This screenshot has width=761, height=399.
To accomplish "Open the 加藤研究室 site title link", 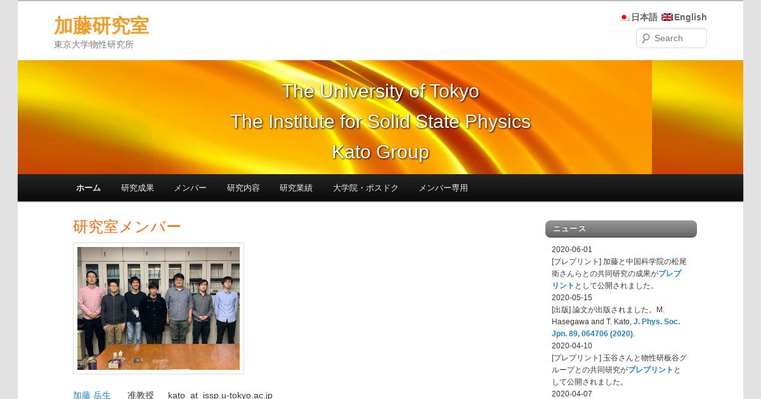I will (101, 25).
